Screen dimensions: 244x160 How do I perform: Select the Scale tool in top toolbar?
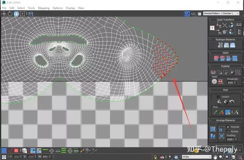(x=16, y=14)
